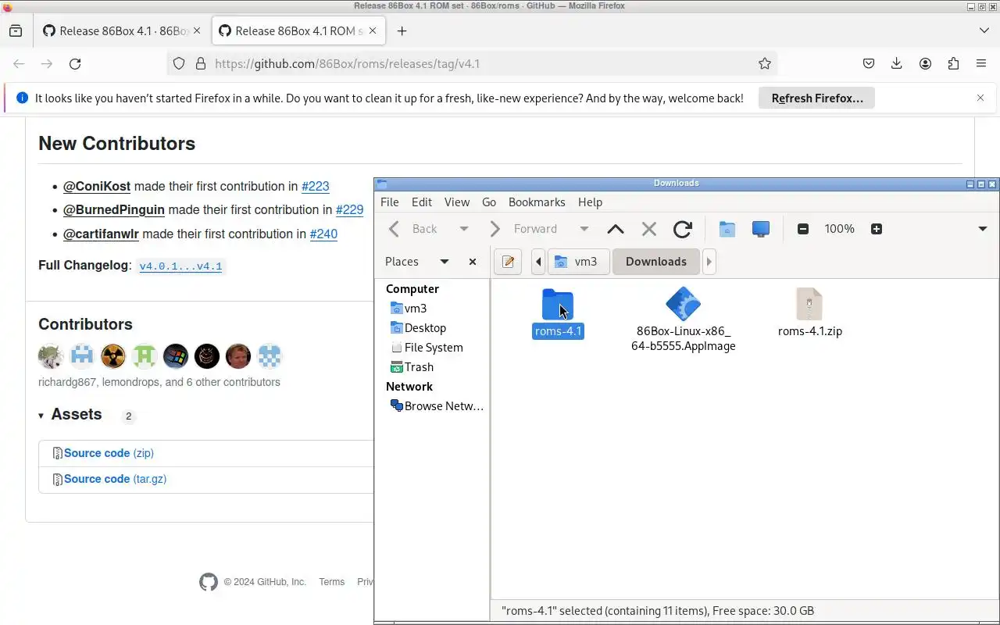Close the first Release 86Box 4.1 tab

click(197, 31)
